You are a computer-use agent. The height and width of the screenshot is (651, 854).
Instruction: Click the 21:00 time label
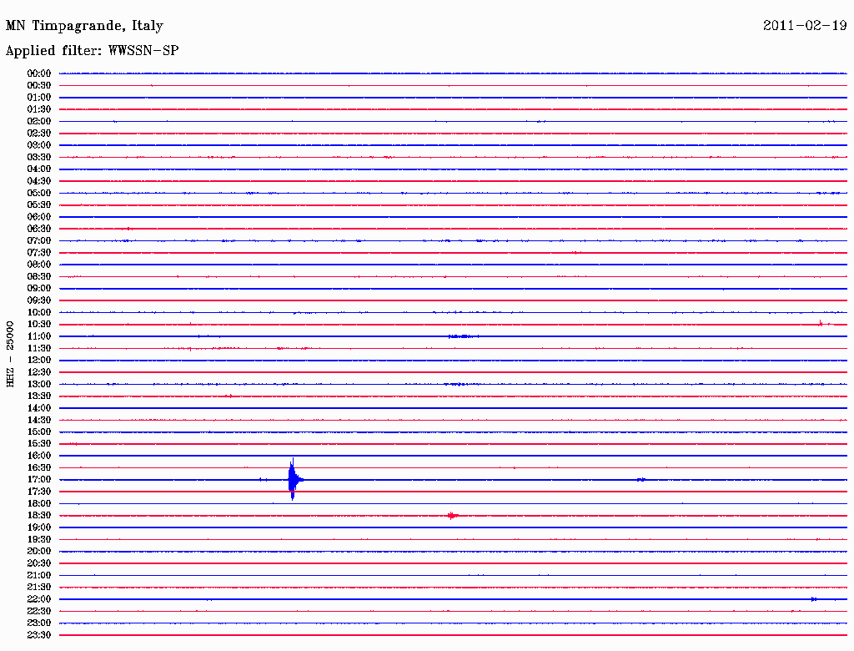39,575
